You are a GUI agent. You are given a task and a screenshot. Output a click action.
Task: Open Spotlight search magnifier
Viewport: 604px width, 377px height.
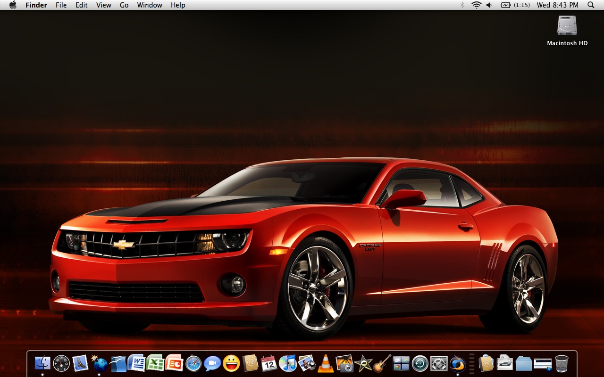591,5
